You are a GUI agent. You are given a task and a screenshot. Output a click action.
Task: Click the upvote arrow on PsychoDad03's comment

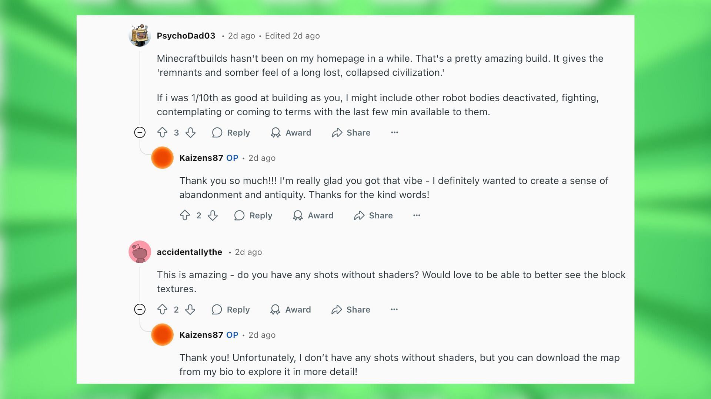(162, 133)
